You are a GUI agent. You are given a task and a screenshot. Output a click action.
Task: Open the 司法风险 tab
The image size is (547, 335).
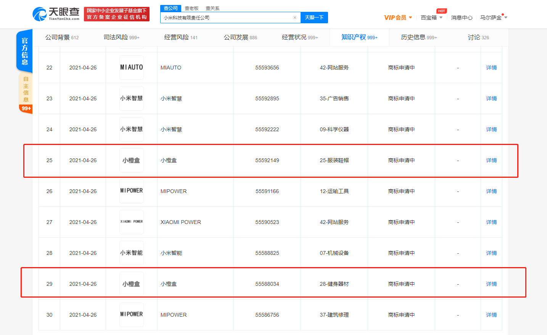(x=121, y=37)
